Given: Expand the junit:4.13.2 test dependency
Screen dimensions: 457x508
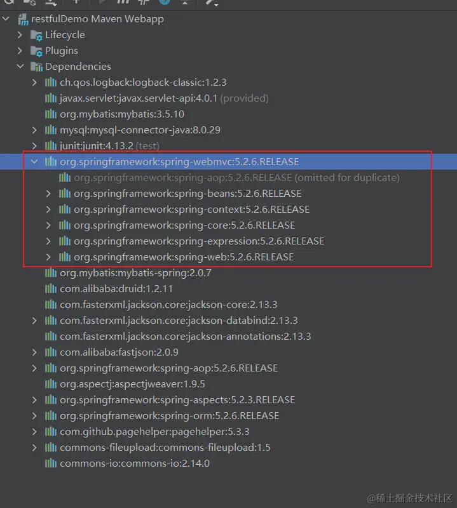Looking at the screenshot, I should [x=34, y=146].
